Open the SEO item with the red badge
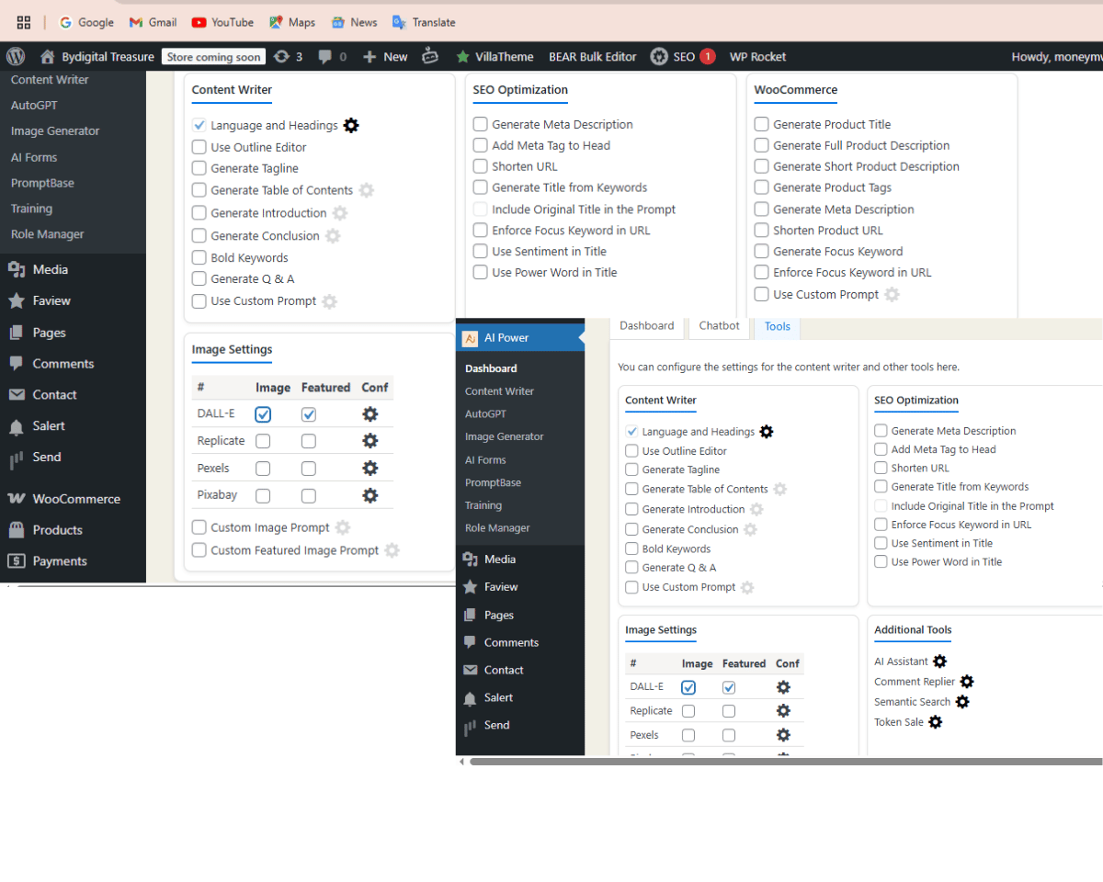This screenshot has height=882, width=1103. [682, 56]
